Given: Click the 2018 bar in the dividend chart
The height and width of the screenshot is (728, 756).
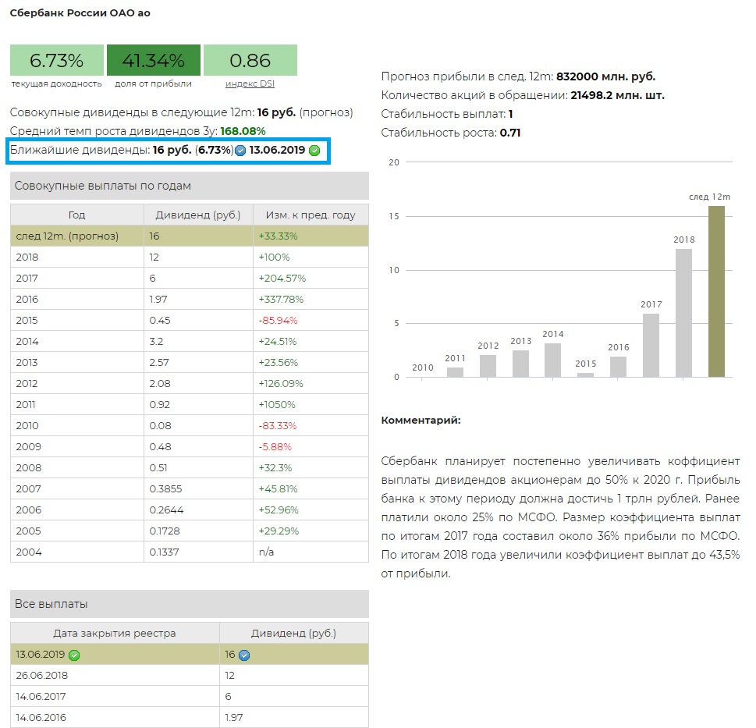Looking at the screenshot, I should click(683, 313).
